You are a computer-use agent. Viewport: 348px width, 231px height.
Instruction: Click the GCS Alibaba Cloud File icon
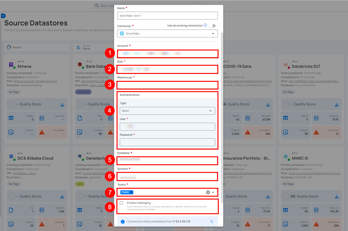tap(11, 210)
